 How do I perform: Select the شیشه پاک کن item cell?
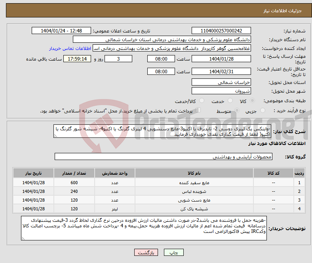point(194,209)
